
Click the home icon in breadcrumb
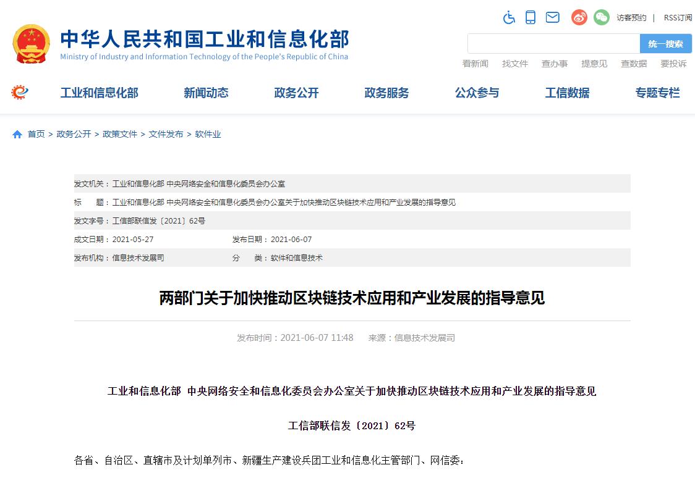17,135
